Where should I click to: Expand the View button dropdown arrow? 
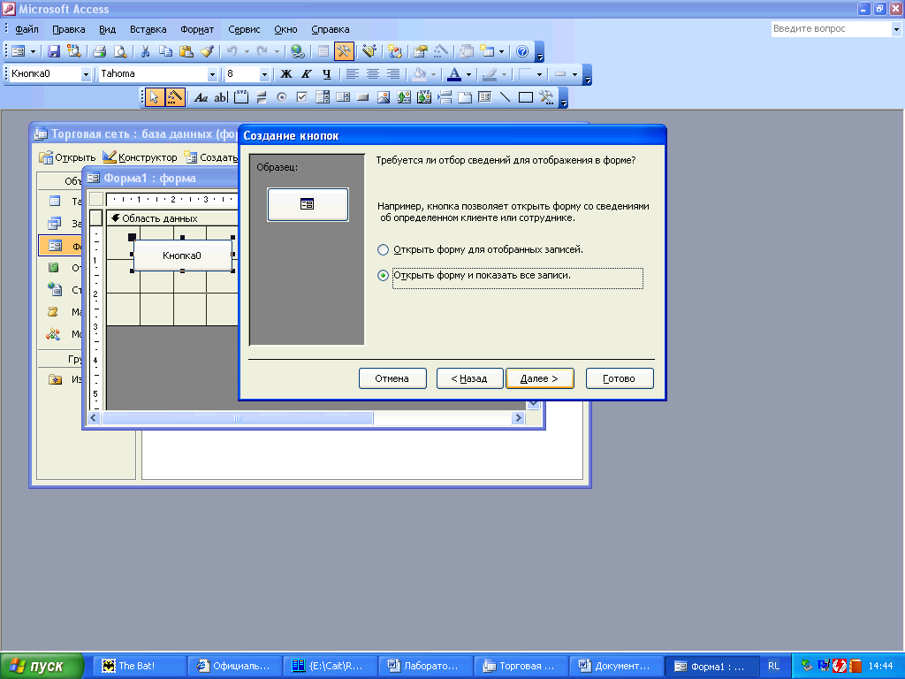click(33, 51)
